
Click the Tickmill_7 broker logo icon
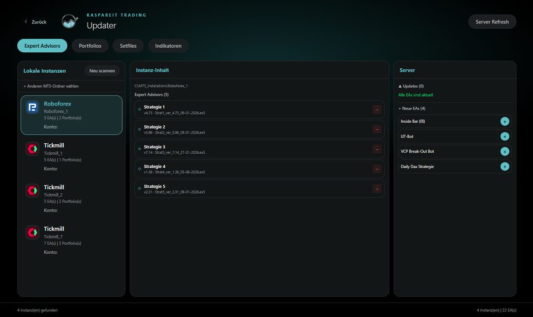click(32, 233)
